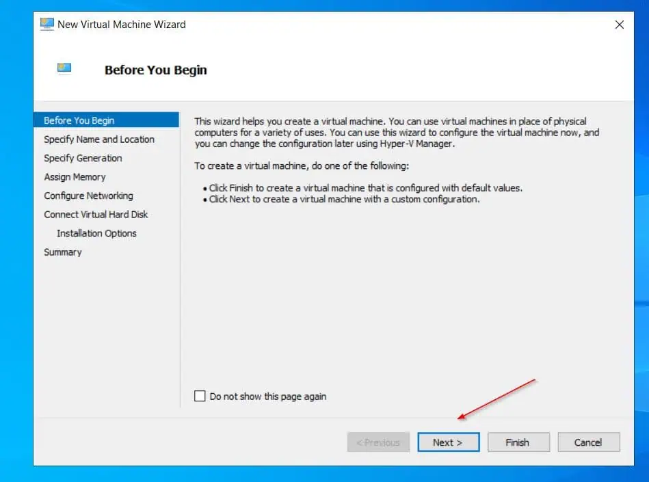
Task: Cancel the wizard
Action: click(589, 442)
